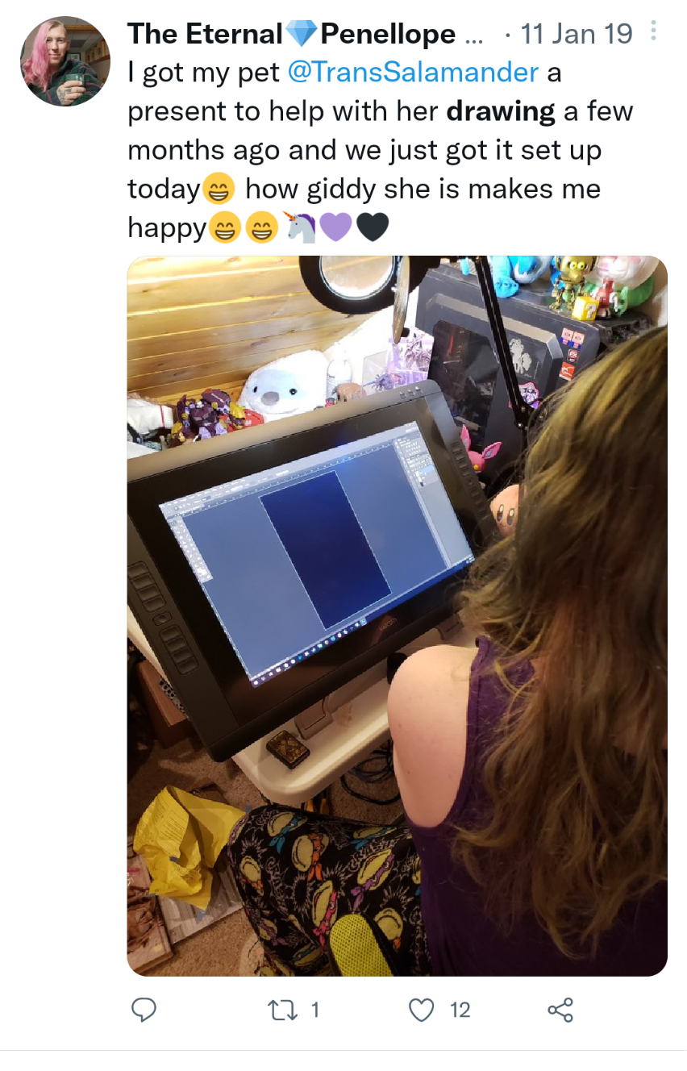Like the tweet with the heart icon
687x1071 pixels.
point(421,1010)
